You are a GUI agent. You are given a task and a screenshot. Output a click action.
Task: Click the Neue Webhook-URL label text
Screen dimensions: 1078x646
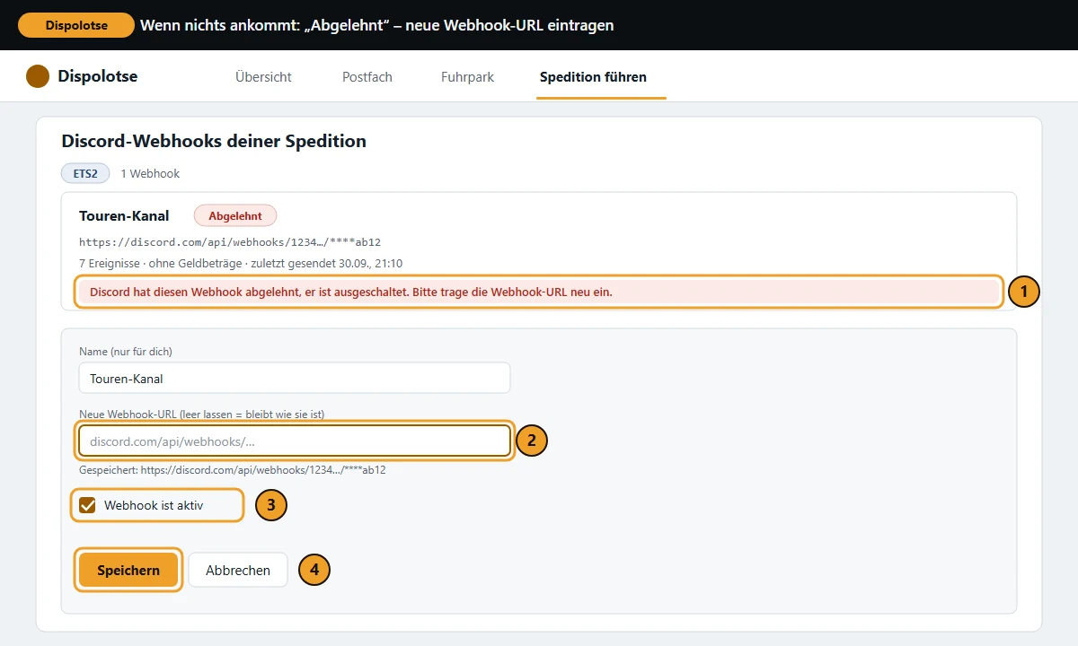point(201,414)
